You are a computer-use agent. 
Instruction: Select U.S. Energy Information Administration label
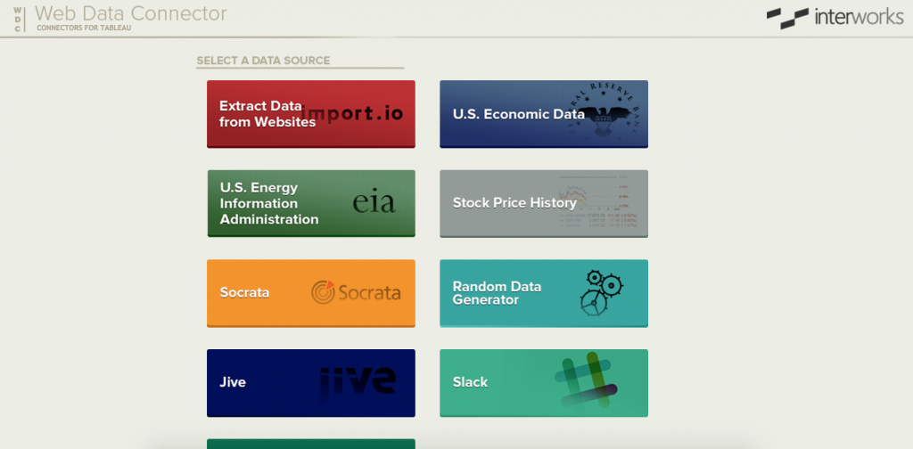tap(269, 203)
